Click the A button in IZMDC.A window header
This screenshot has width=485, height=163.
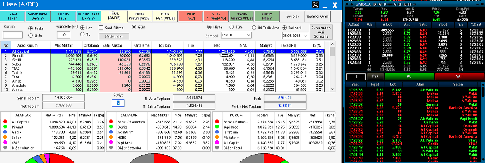pos(395,4)
